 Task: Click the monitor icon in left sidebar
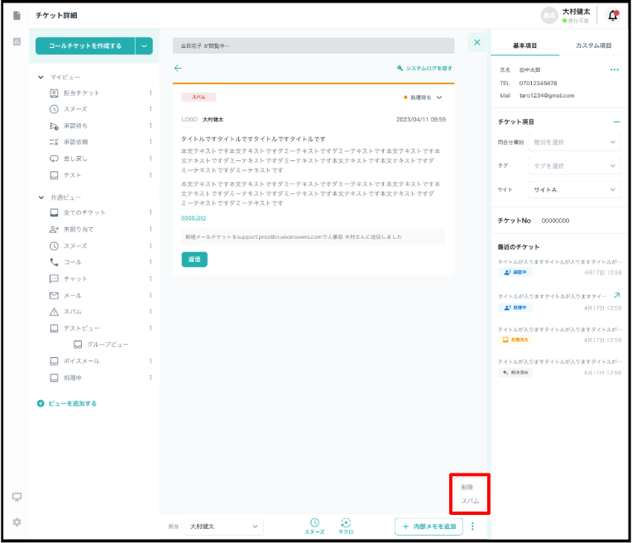(17, 497)
